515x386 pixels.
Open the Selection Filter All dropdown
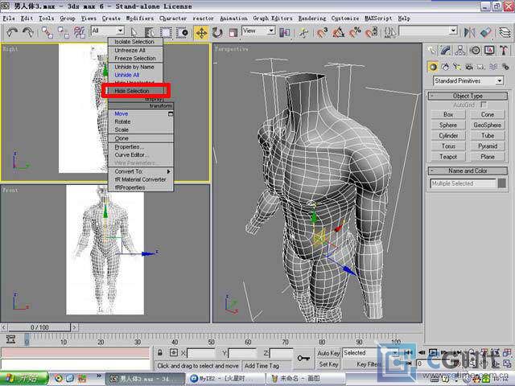point(107,31)
